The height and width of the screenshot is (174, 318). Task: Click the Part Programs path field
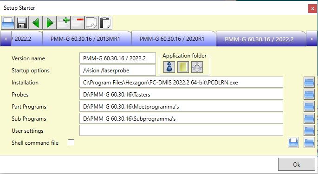click(x=181, y=106)
